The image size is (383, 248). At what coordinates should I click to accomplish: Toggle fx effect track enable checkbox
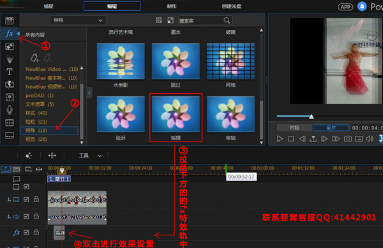coord(26,233)
